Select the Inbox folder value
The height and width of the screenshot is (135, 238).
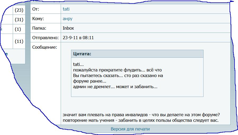[68, 28]
